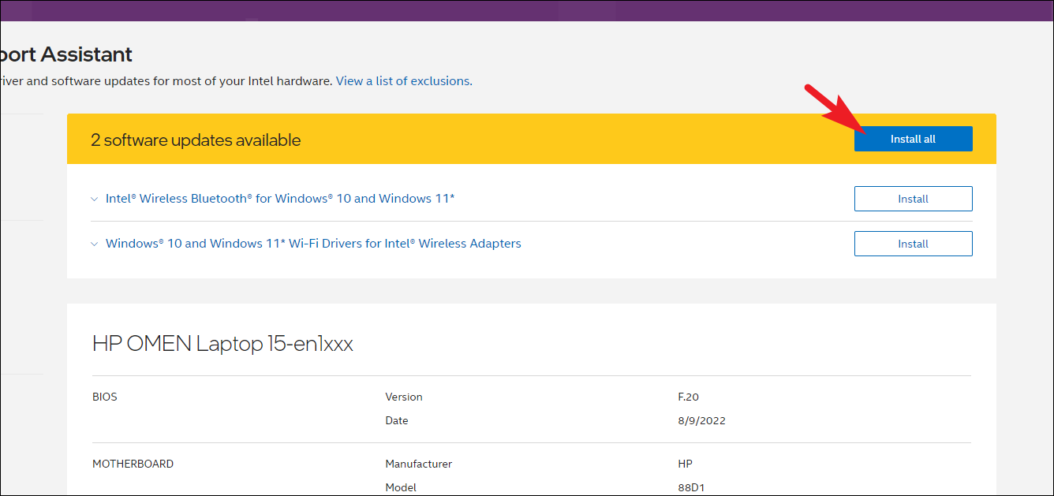
Task: Click the Install all button
Action: (x=913, y=139)
